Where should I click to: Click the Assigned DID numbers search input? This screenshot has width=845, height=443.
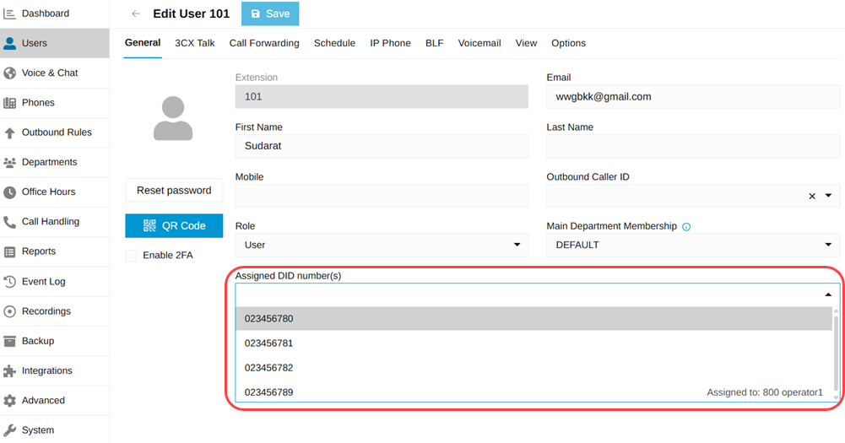[x=528, y=294]
